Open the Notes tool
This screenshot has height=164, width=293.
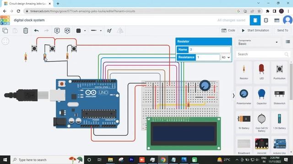(x=57, y=31)
